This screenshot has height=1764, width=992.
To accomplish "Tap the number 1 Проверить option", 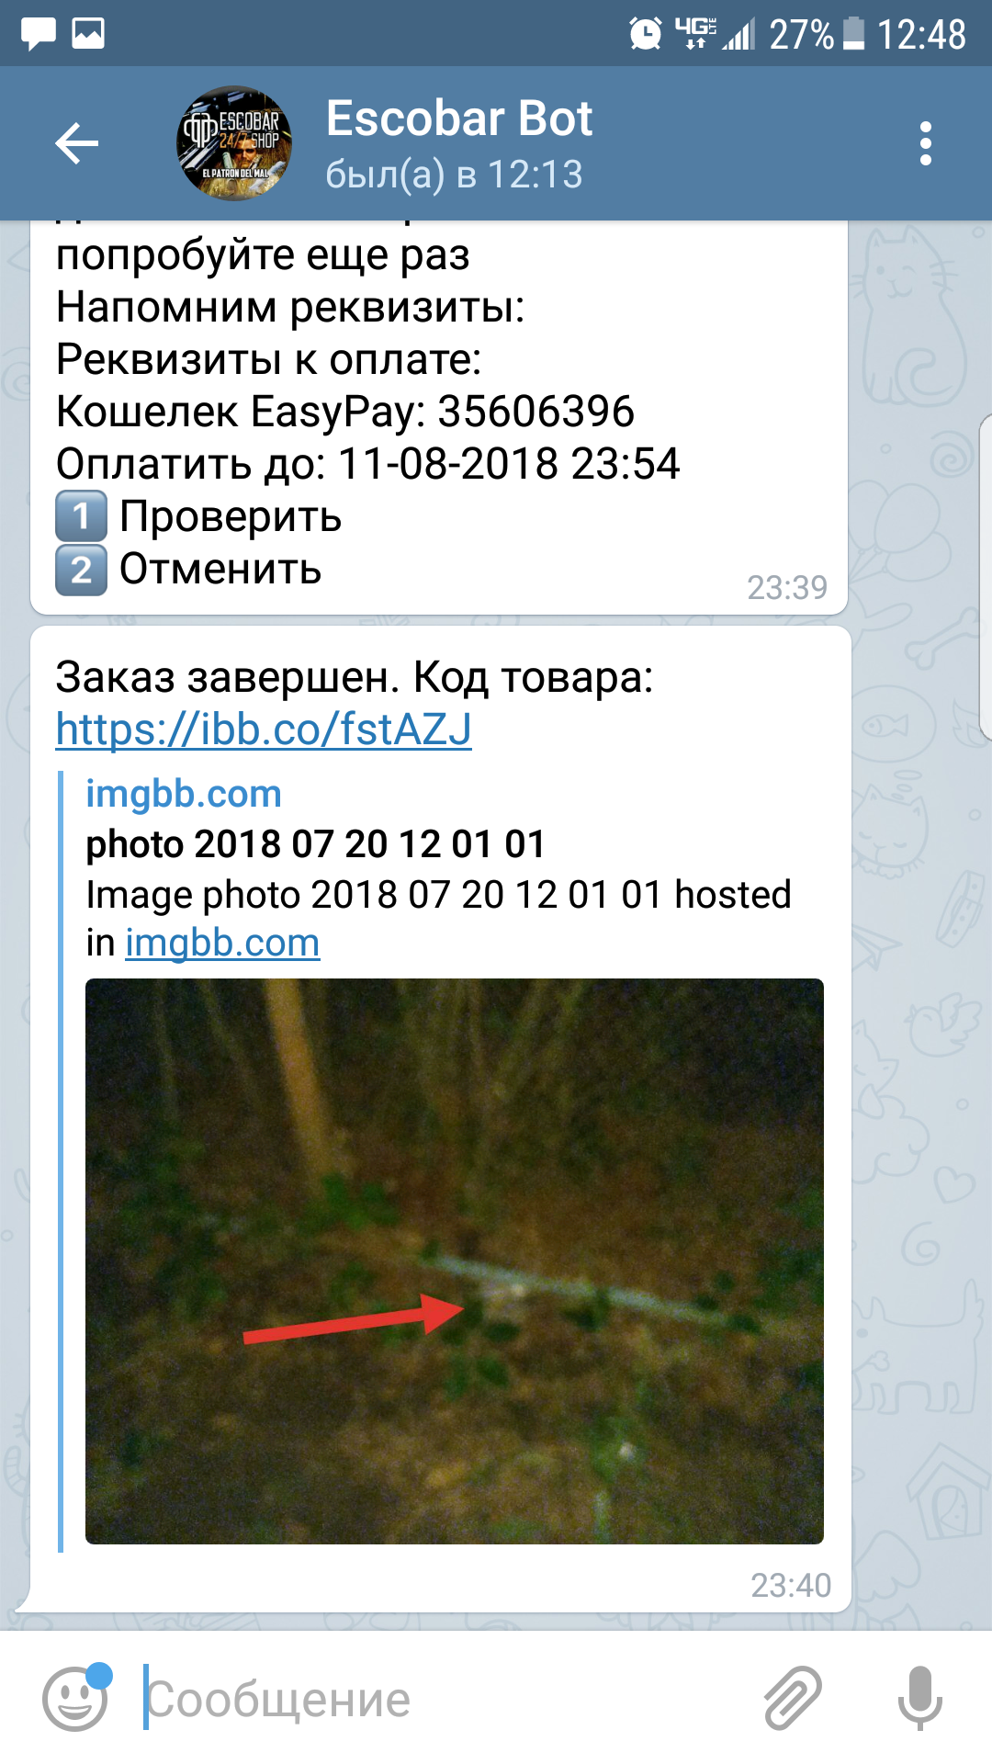I will point(199,516).
